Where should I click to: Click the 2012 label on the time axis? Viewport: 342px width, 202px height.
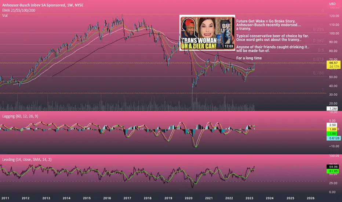(x=26, y=198)
